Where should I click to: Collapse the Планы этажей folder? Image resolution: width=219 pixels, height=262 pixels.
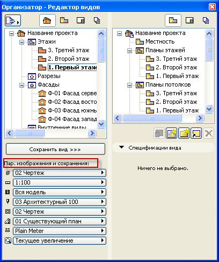[129, 51]
